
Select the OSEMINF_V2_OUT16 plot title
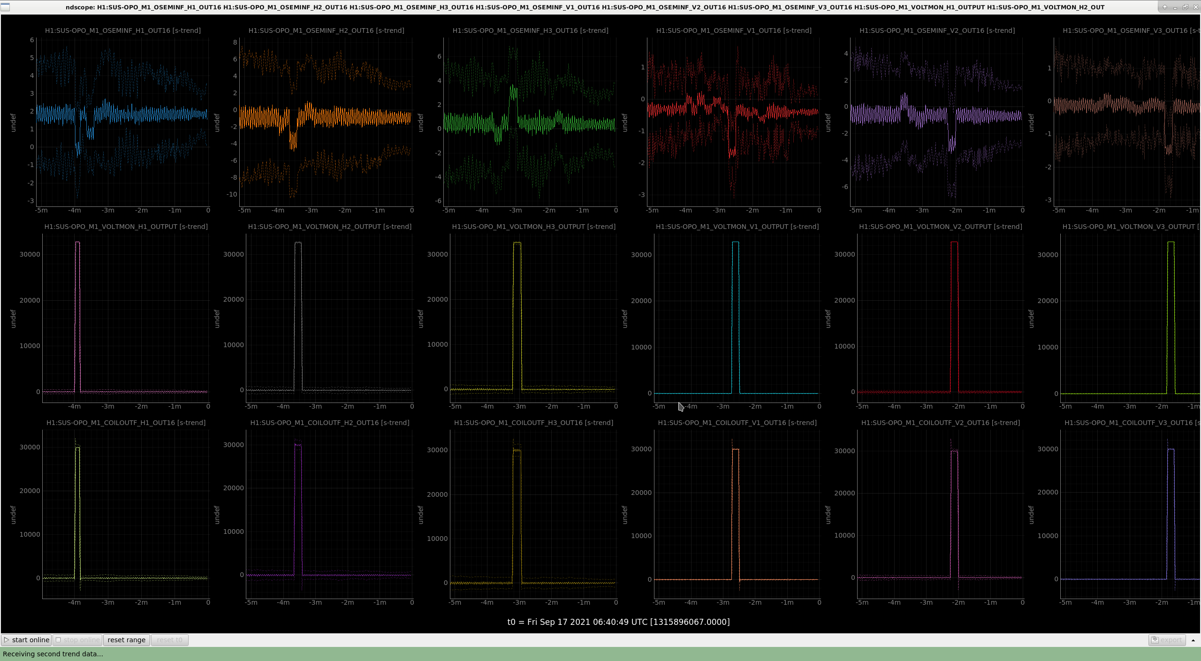(937, 30)
